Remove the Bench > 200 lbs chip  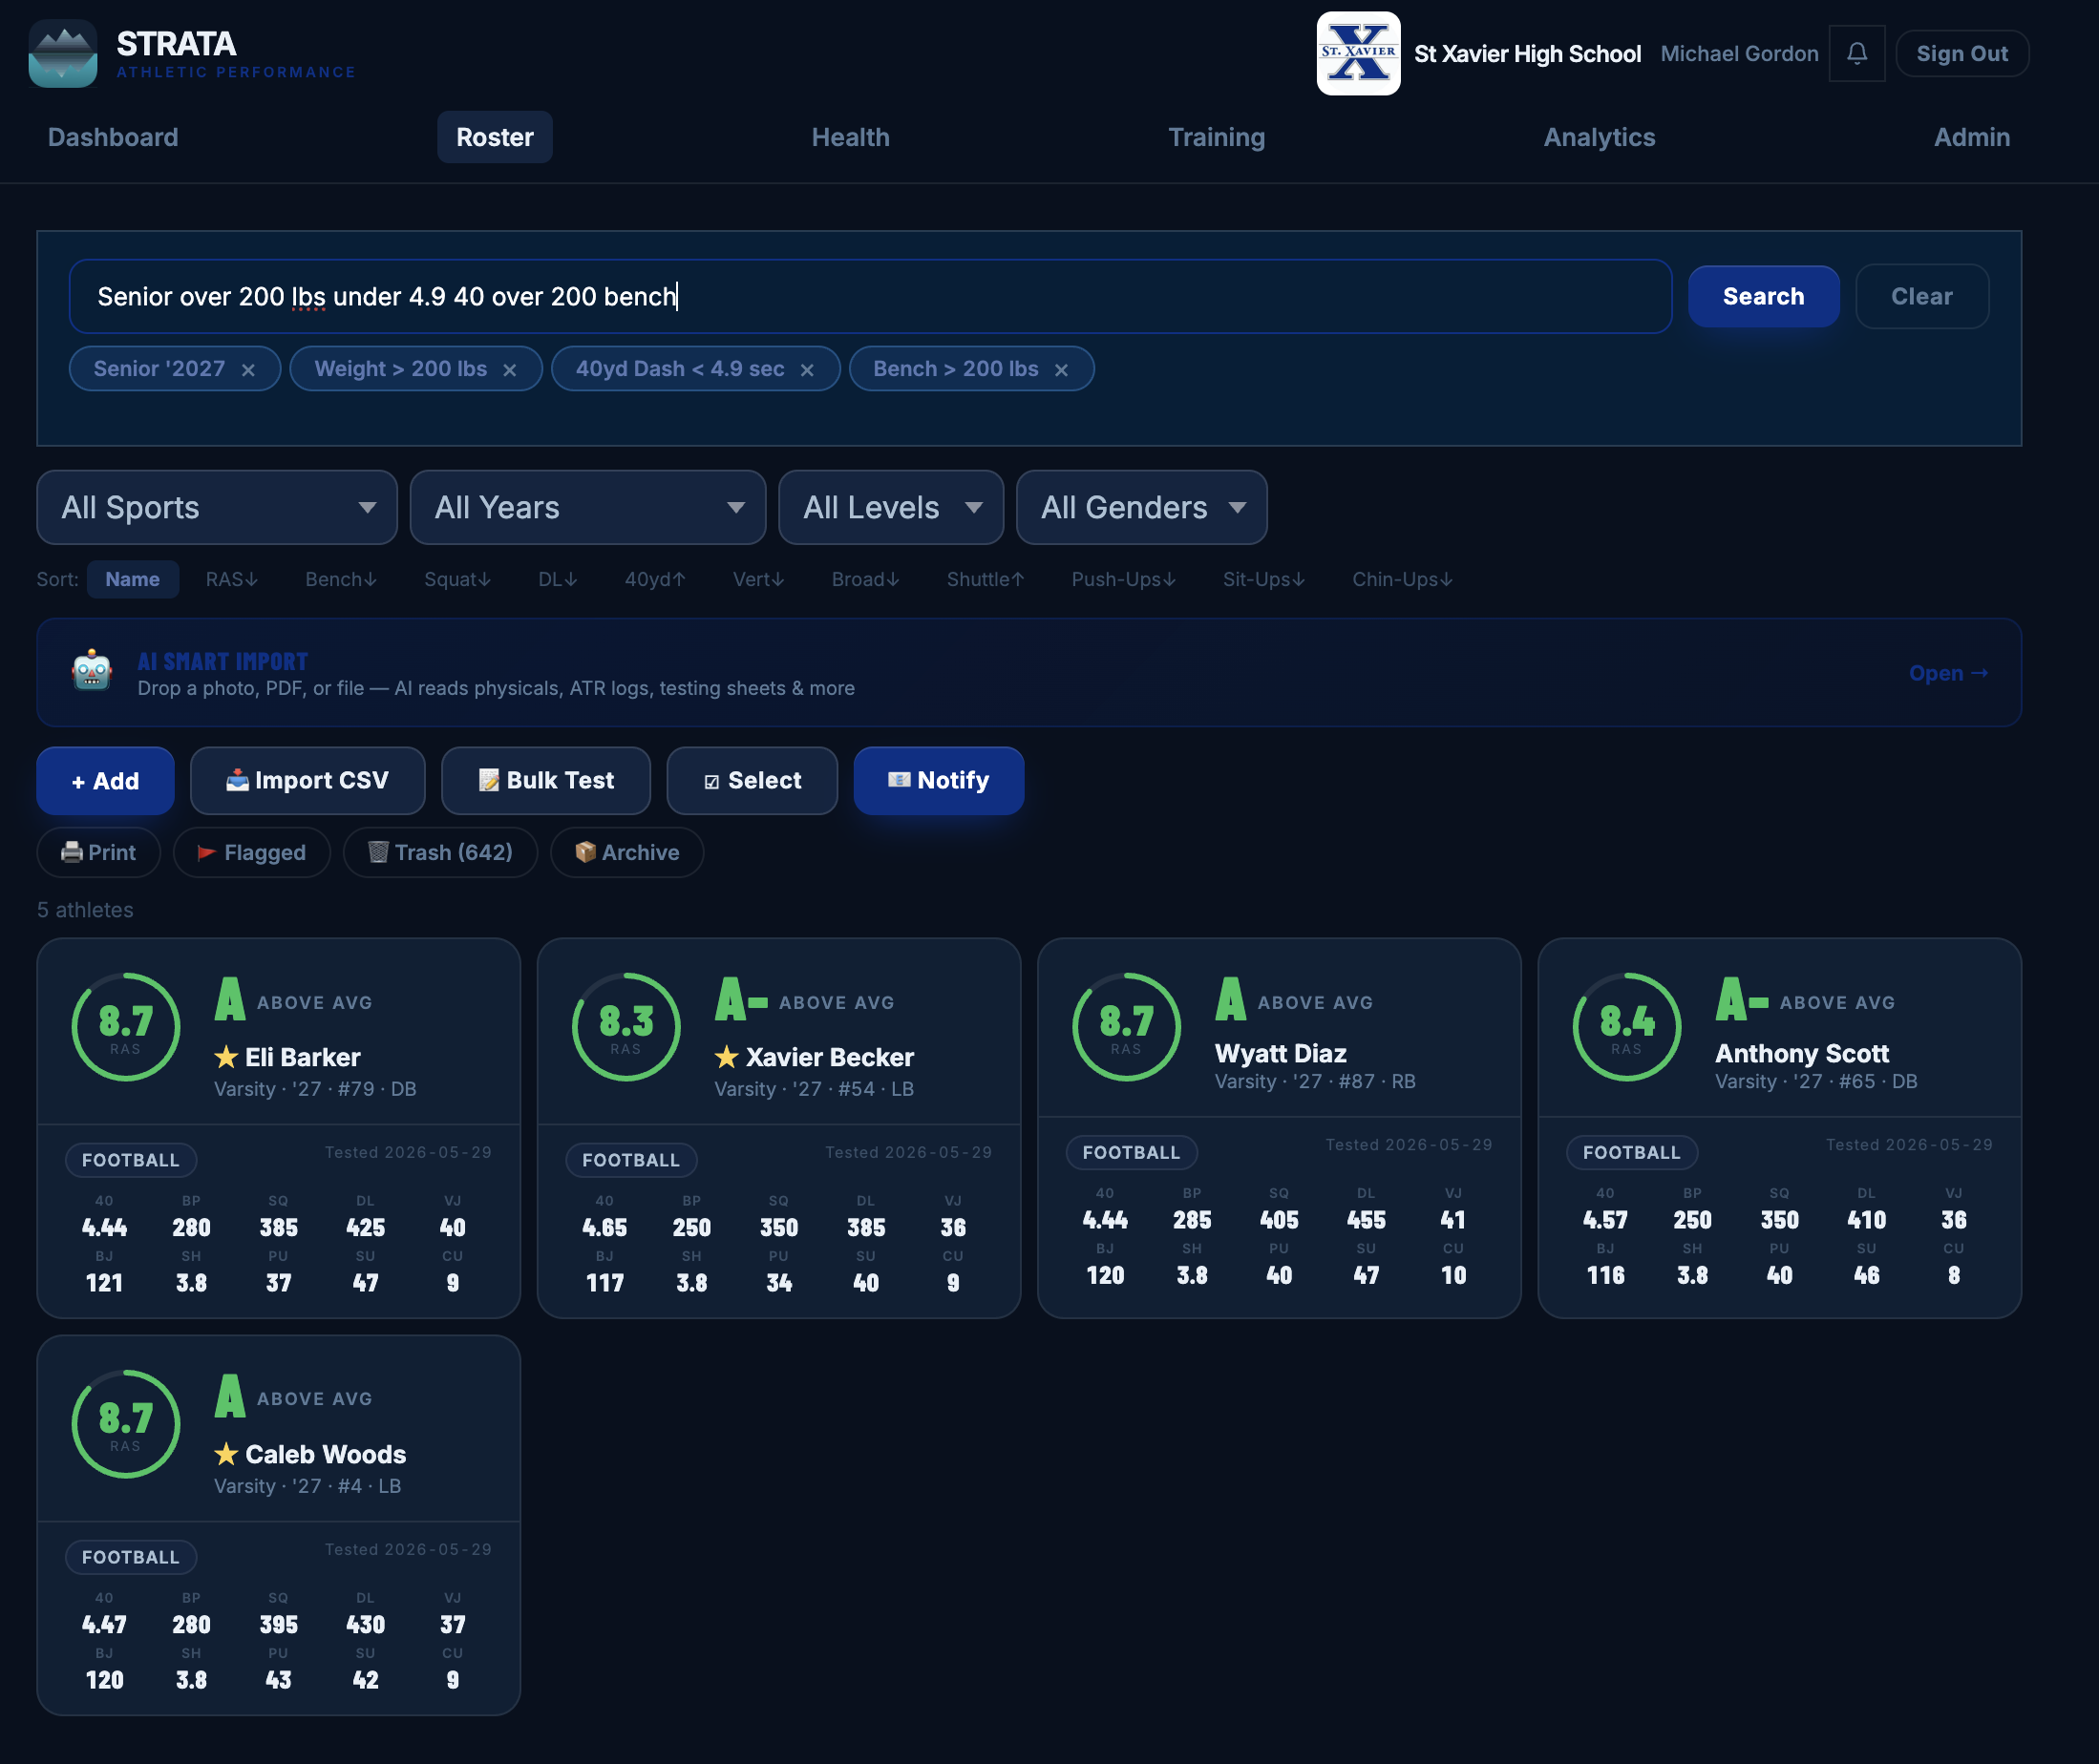pos(1061,370)
